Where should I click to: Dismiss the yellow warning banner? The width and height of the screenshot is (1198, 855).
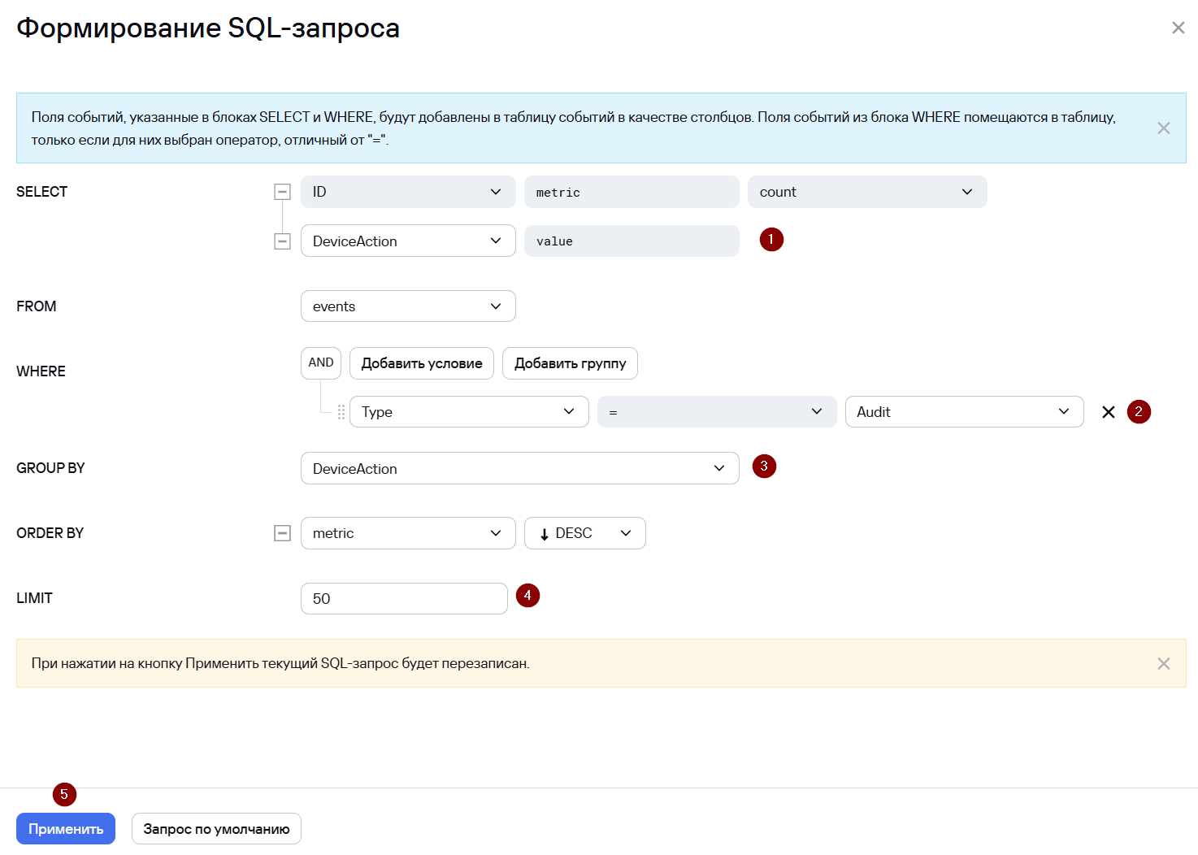tap(1163, 664)
